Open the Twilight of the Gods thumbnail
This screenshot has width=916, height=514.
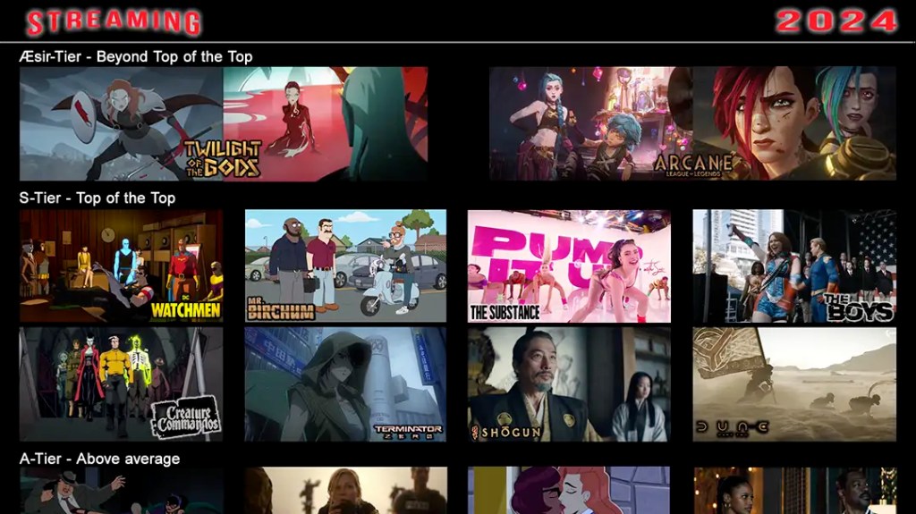(224, 124)
